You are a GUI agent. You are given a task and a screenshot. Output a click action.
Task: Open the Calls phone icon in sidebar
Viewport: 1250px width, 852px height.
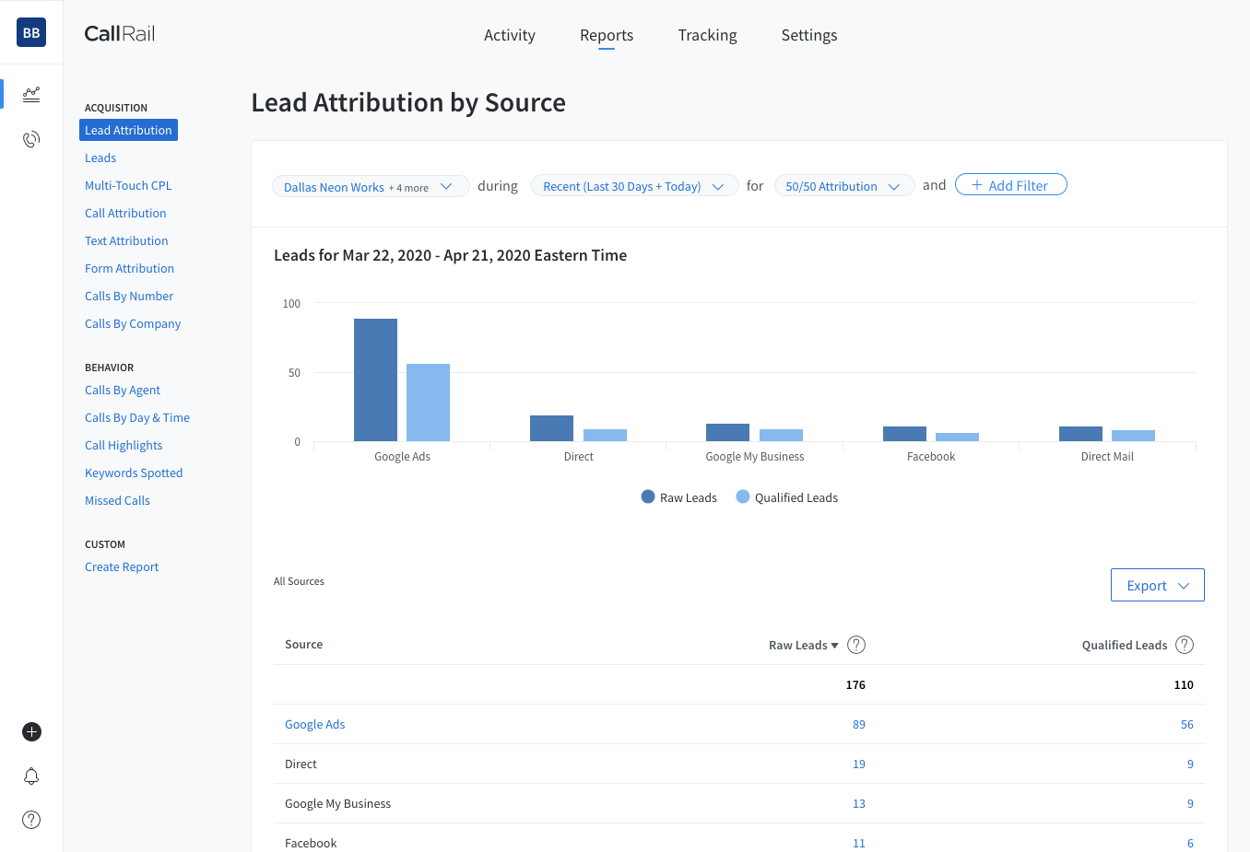click(30, 138)
